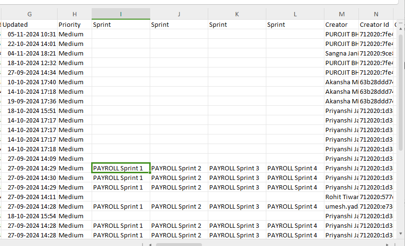Select the cell '27-09-2024 14:30'

coord(29,178)
